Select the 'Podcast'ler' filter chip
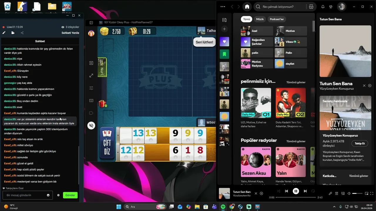The image size is (376, 211). point(277,19)
